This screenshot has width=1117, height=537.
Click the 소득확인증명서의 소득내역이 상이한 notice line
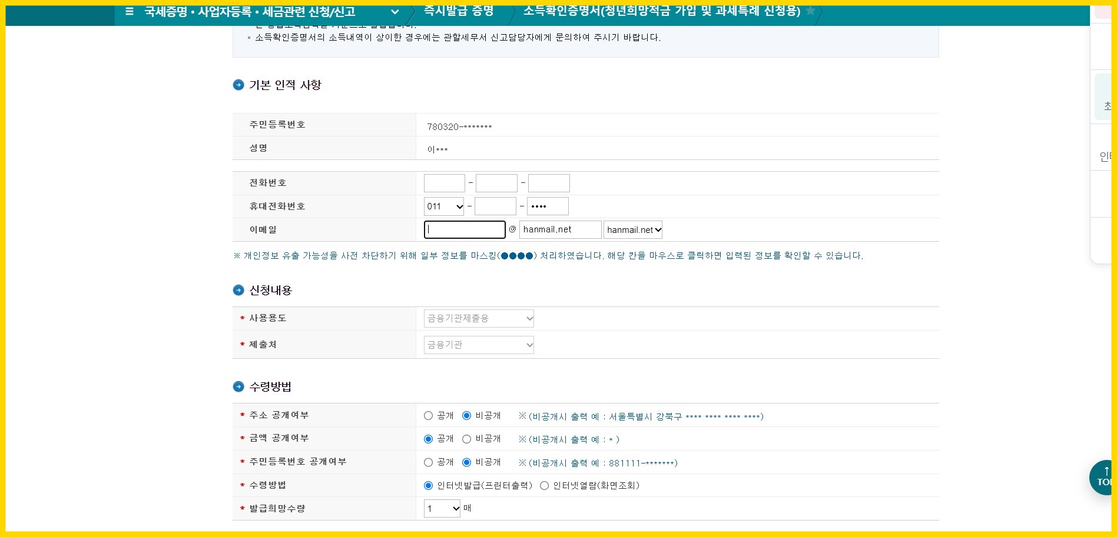tap(458, 38)
